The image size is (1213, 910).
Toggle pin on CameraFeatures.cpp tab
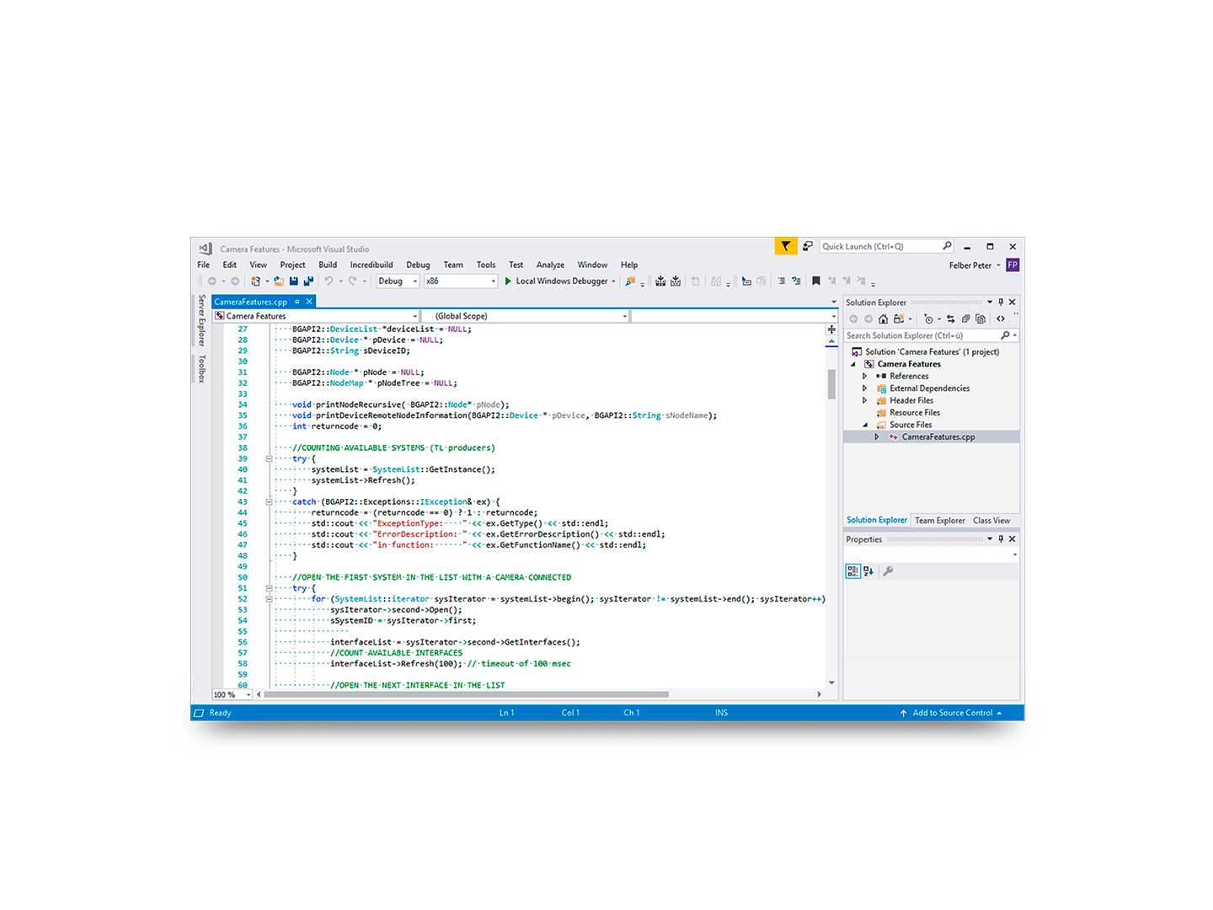(x=297, y=302)
